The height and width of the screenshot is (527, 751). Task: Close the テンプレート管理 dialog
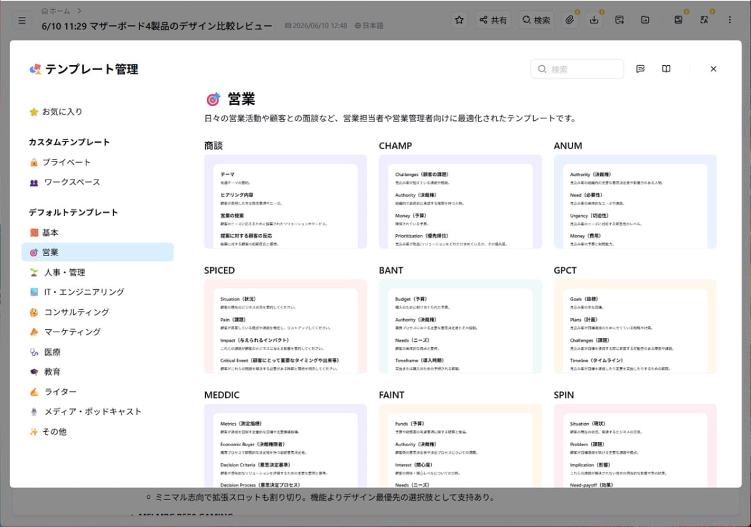(x=713, y=69)
